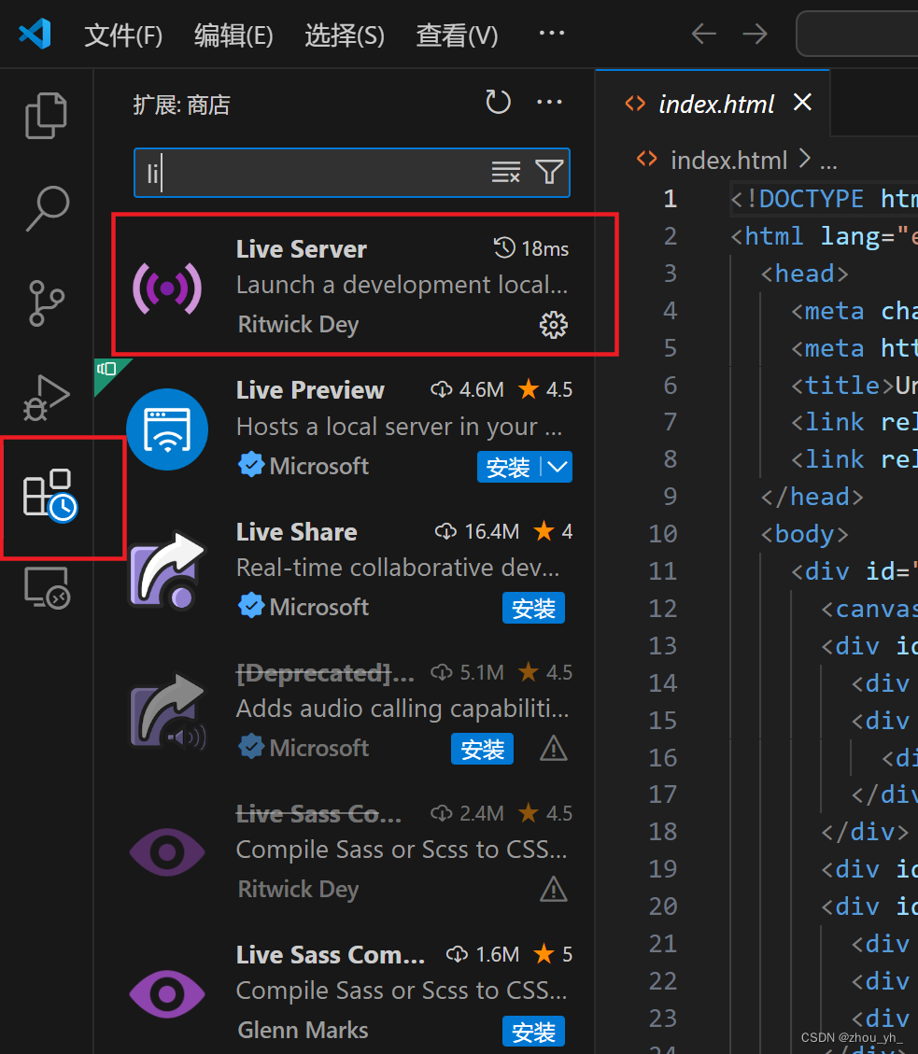Open the File (文件) menu

point(123,35)
